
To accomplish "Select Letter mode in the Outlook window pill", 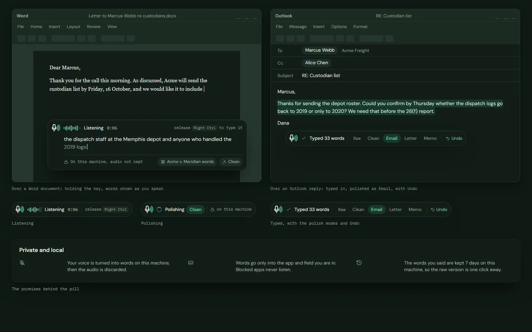I will tap(410, 138).
